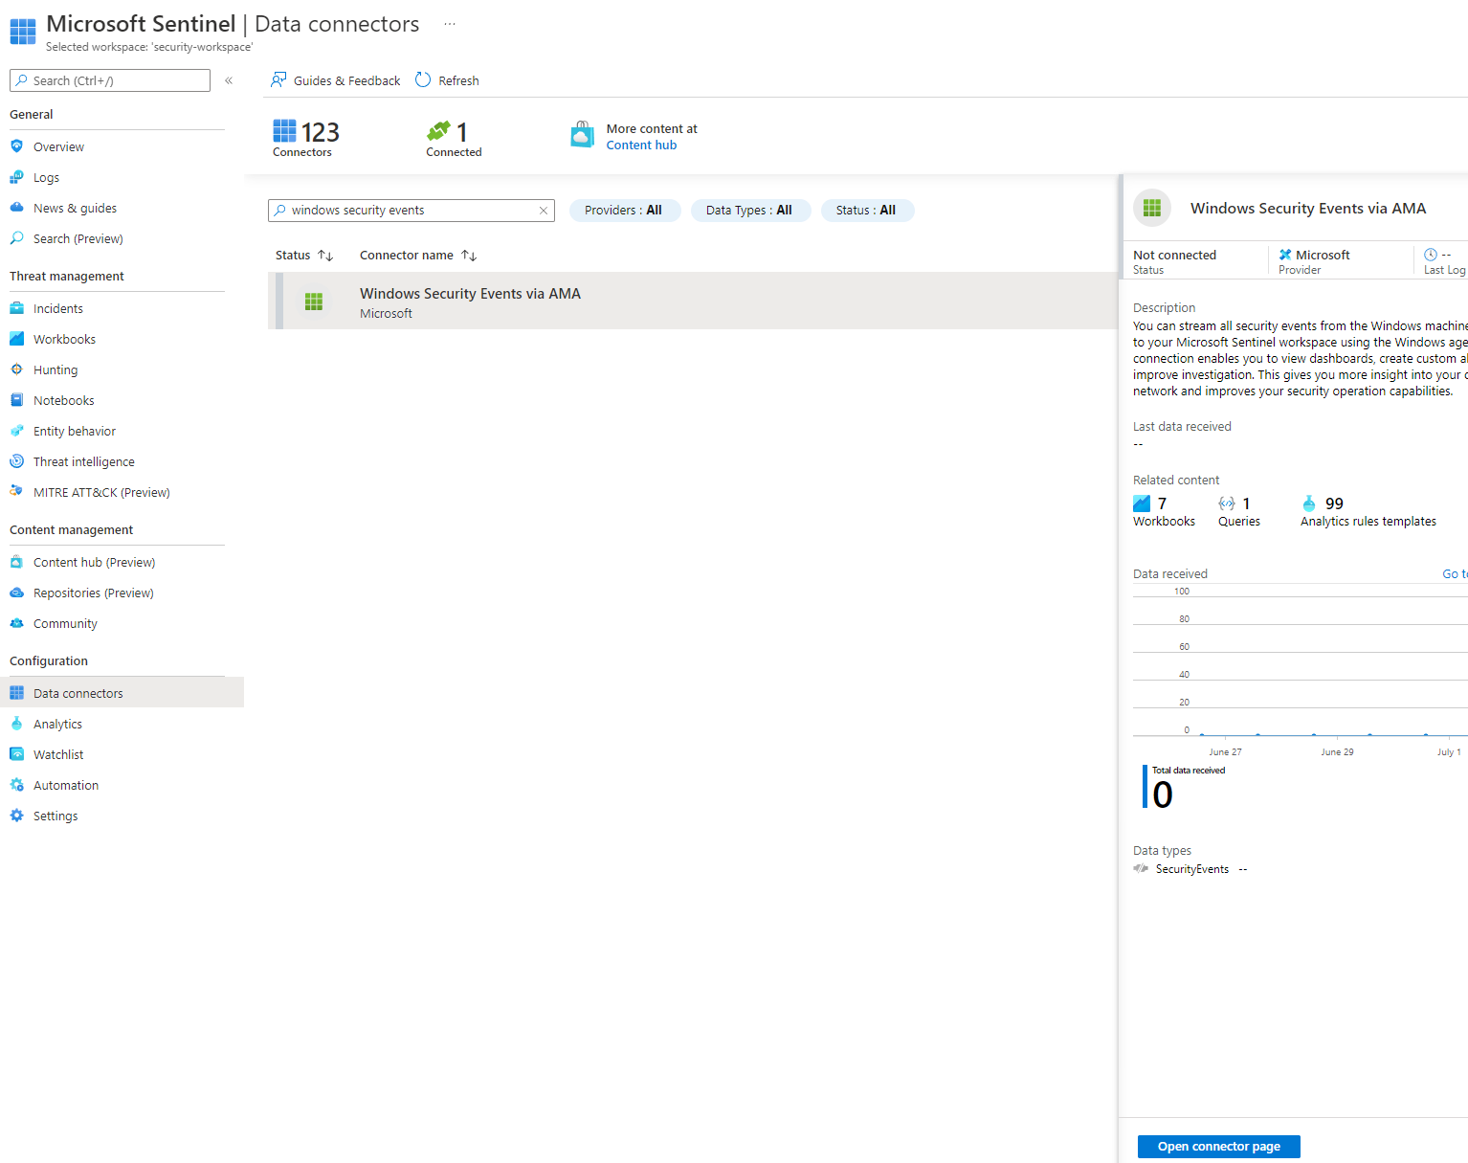Click the Guides & Feedback icon
This screenshot has width=1468, height=1163.
(x=278, y=79)
